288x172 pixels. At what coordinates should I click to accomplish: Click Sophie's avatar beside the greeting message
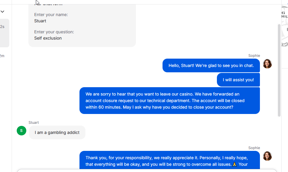(x=267, y=64)
